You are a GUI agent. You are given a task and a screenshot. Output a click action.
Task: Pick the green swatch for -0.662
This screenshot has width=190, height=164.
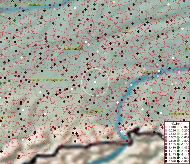pyautogui.click(x=178, y=137)
